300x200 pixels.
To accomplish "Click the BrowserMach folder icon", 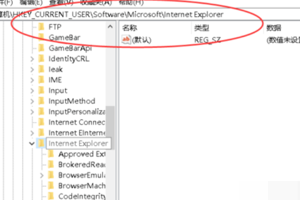I will (51, 185).
